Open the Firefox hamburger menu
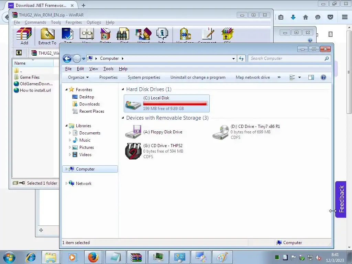352x264 pixels. (x=345, y=17)
